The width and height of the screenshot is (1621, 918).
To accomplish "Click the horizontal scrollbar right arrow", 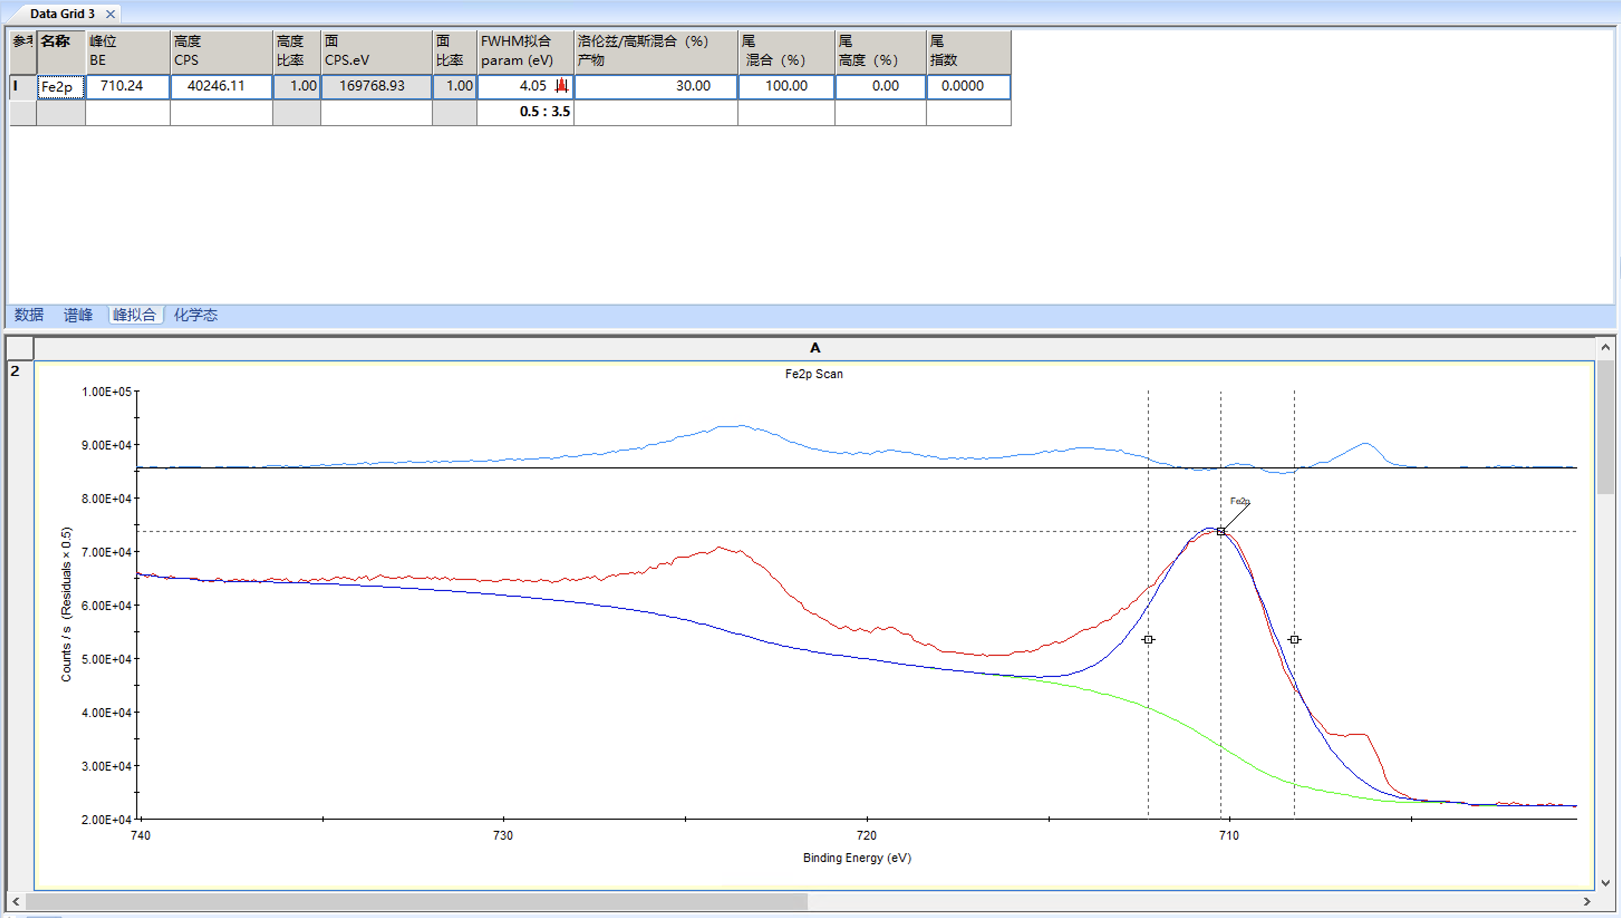I will [x=1587, y=902].
